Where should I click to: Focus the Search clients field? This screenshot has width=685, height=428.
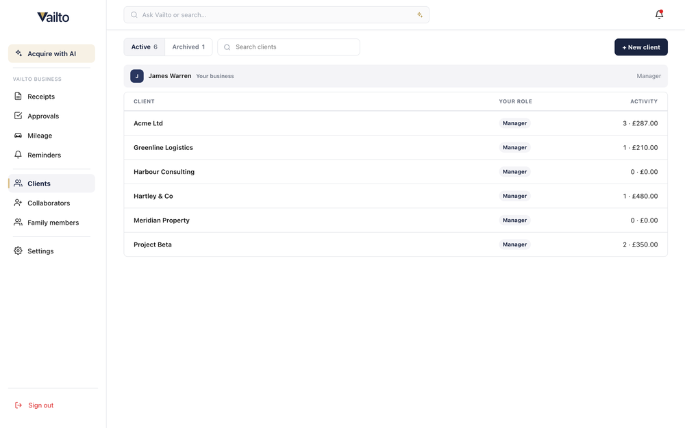[x=289, y=47]
